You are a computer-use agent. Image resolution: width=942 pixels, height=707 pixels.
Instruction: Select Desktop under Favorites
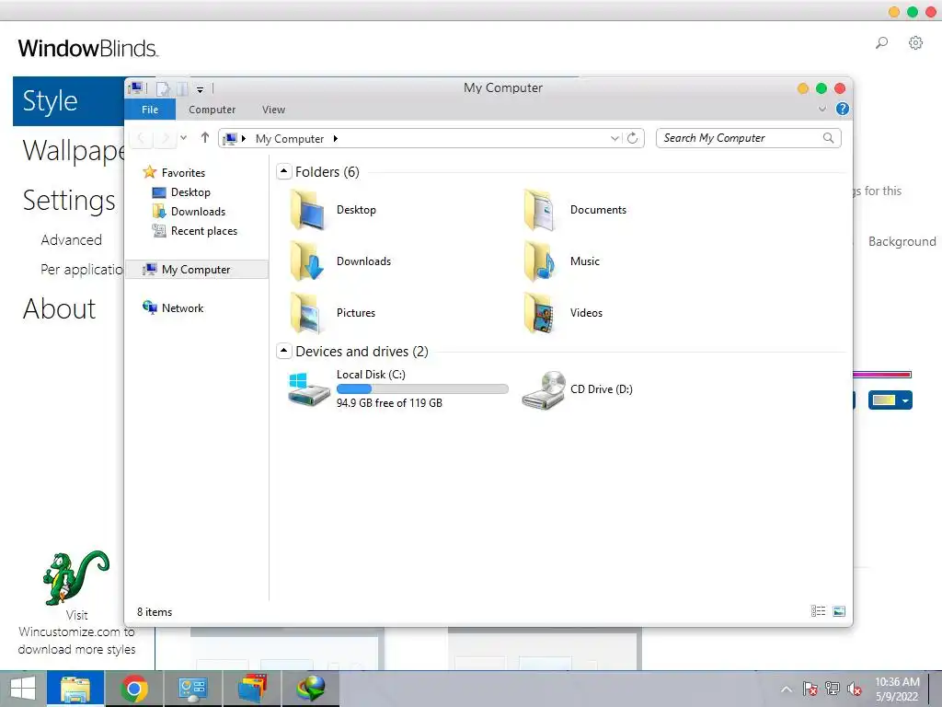click(x=190, y=192)
